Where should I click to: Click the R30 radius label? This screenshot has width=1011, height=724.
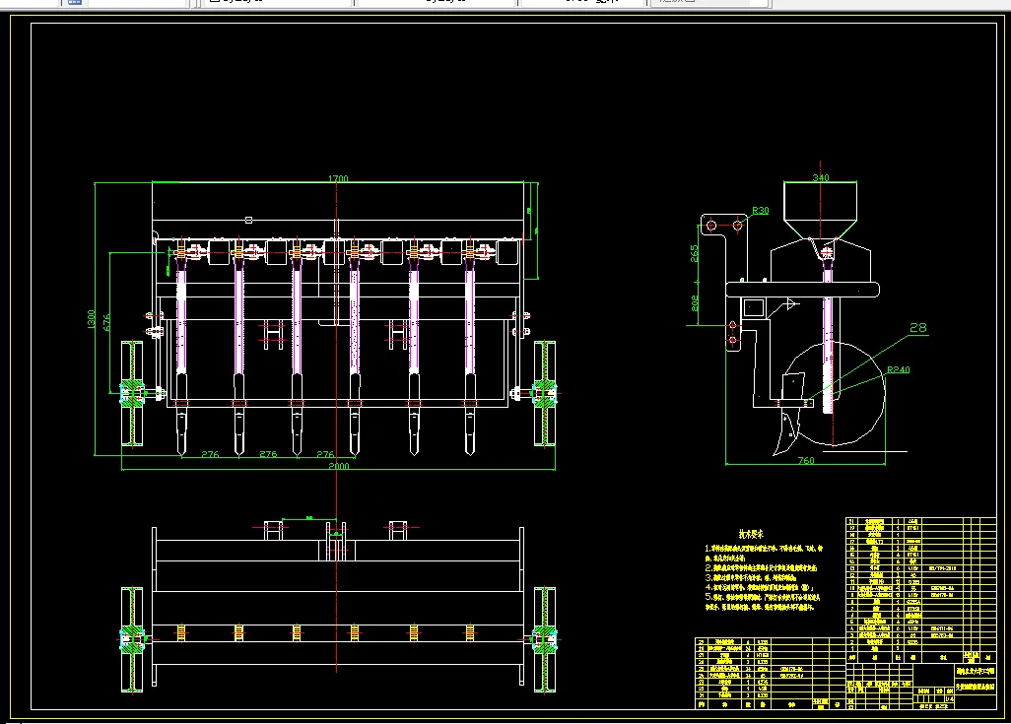760,210
